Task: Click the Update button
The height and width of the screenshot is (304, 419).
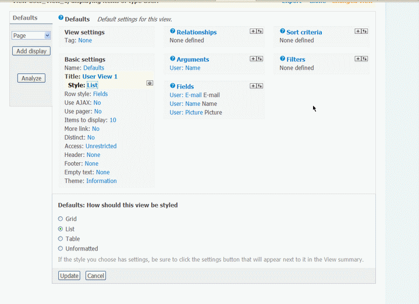Action: [69, 276]
